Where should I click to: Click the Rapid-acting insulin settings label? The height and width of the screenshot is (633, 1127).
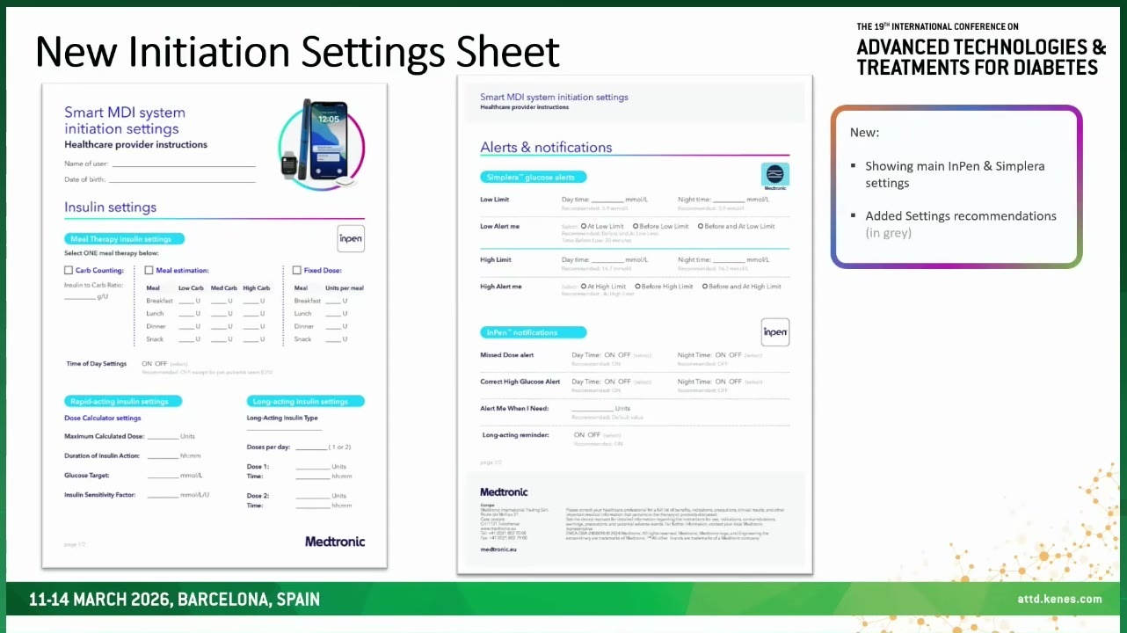(x=123, y=402)
